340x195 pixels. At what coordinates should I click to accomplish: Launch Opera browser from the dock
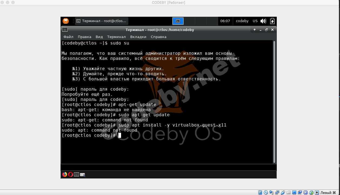click(71, 175)
